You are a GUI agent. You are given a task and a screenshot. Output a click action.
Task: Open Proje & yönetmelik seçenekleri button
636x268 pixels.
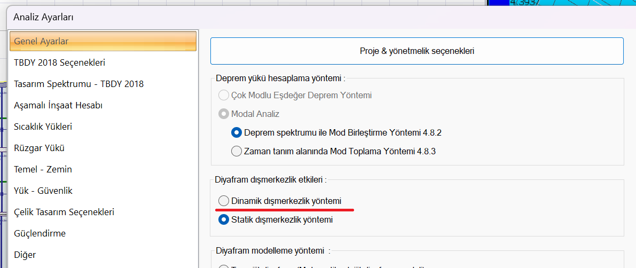tap(417, 51)
